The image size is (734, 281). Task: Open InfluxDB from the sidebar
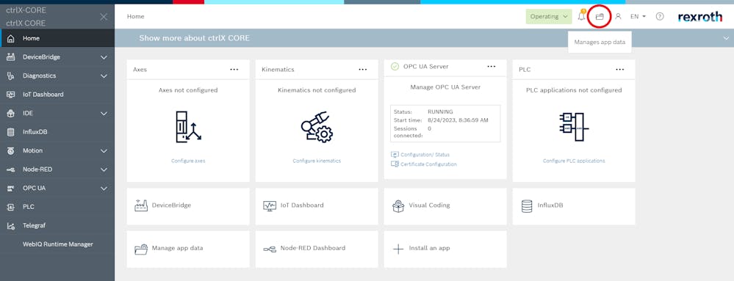click(x=57, y=132)
